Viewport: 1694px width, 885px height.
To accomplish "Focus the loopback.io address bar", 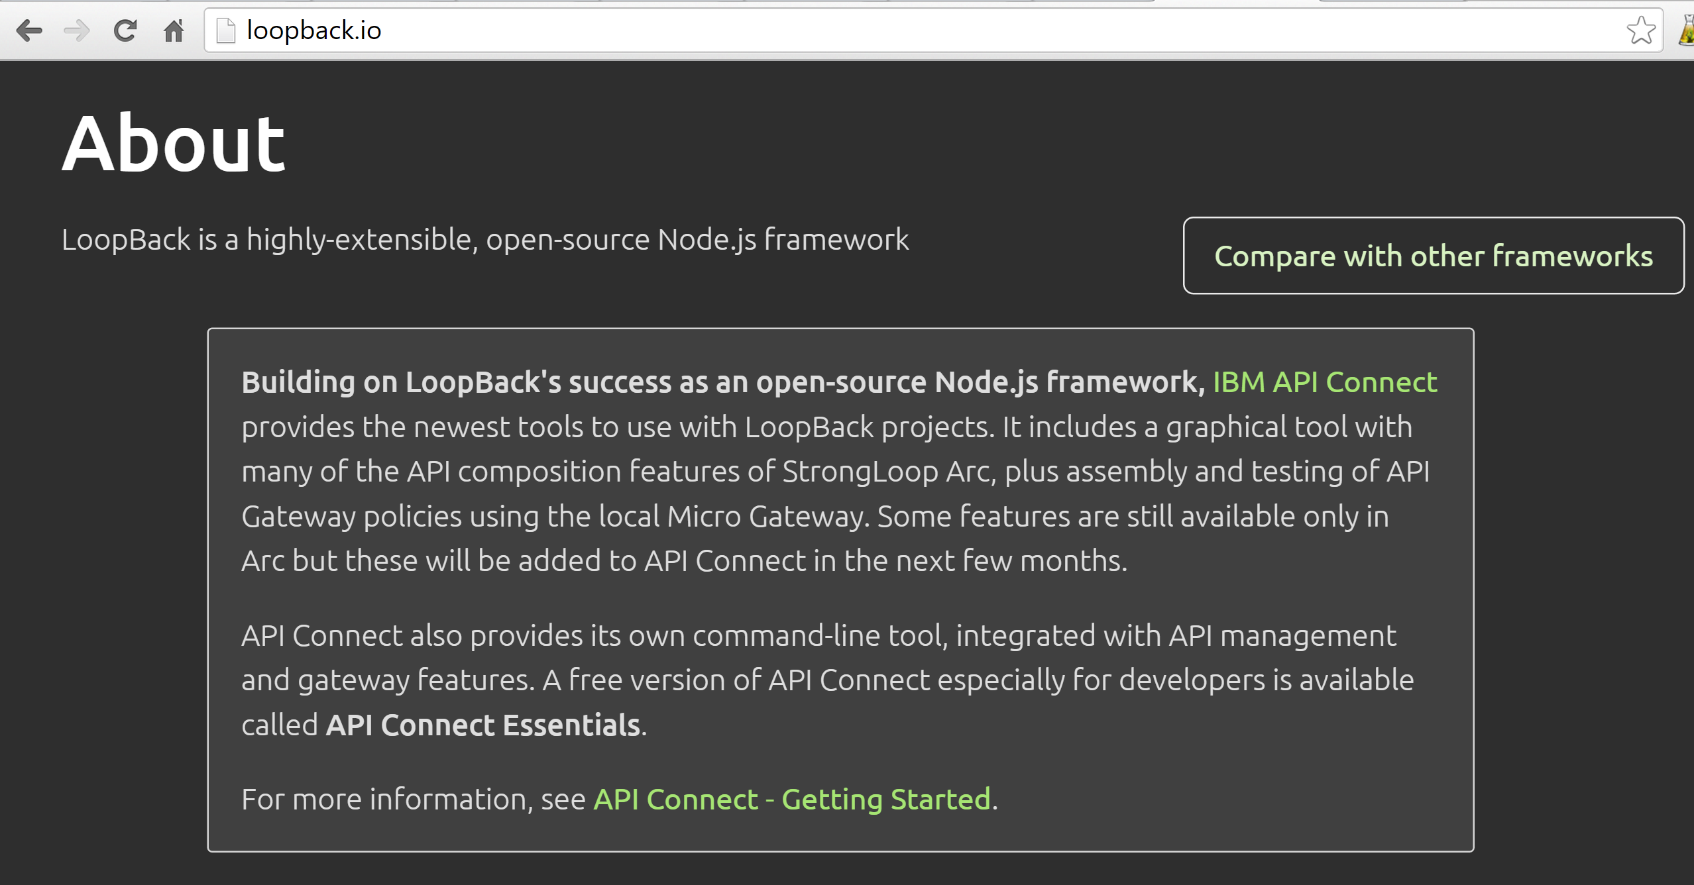I will [x=933, y=30].
